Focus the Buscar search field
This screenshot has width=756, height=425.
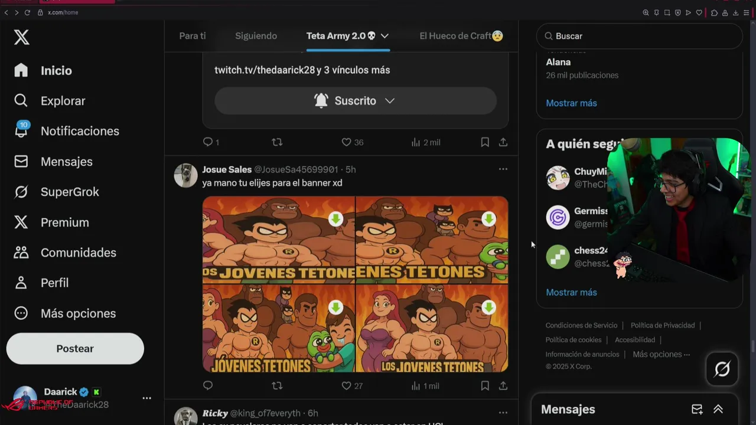point(639,36)
